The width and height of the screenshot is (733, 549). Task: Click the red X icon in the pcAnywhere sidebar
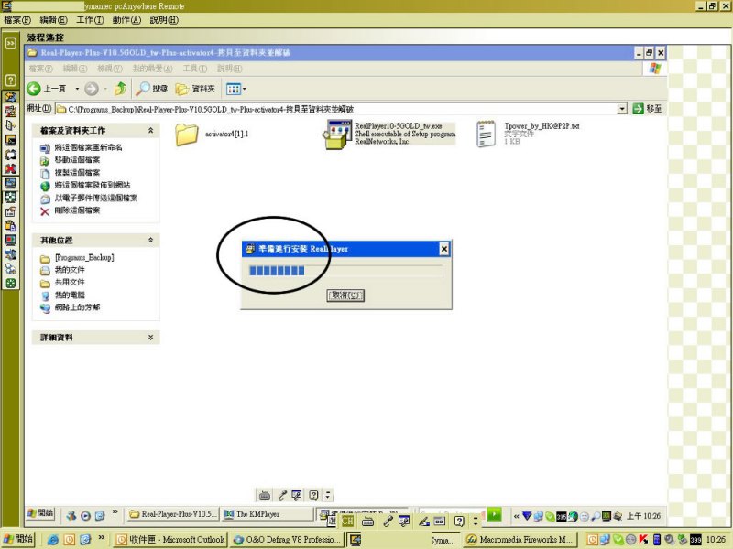[x=10, y=168]
